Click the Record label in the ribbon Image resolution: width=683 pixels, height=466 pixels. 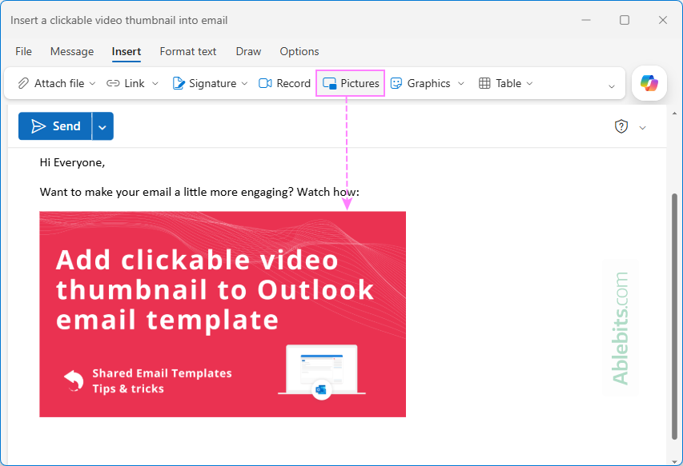pos(294,83)
